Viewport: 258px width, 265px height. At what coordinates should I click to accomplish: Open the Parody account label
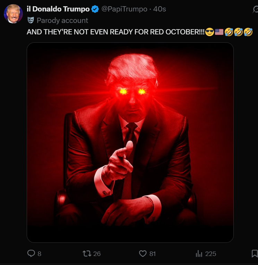coord(62,20)
